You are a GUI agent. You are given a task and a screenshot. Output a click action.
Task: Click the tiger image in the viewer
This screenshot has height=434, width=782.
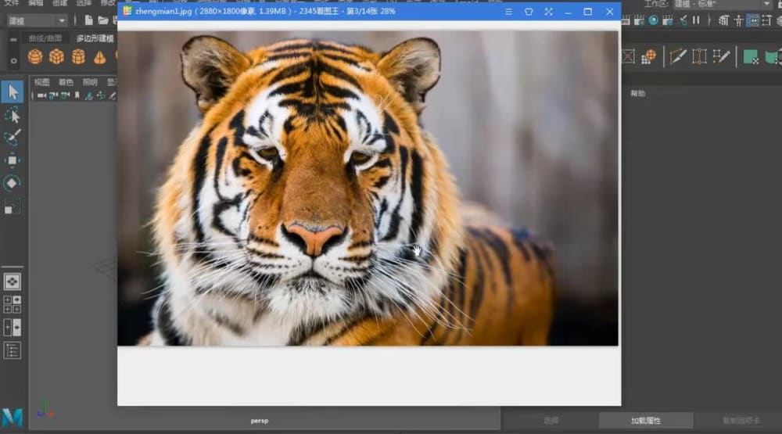368,188
